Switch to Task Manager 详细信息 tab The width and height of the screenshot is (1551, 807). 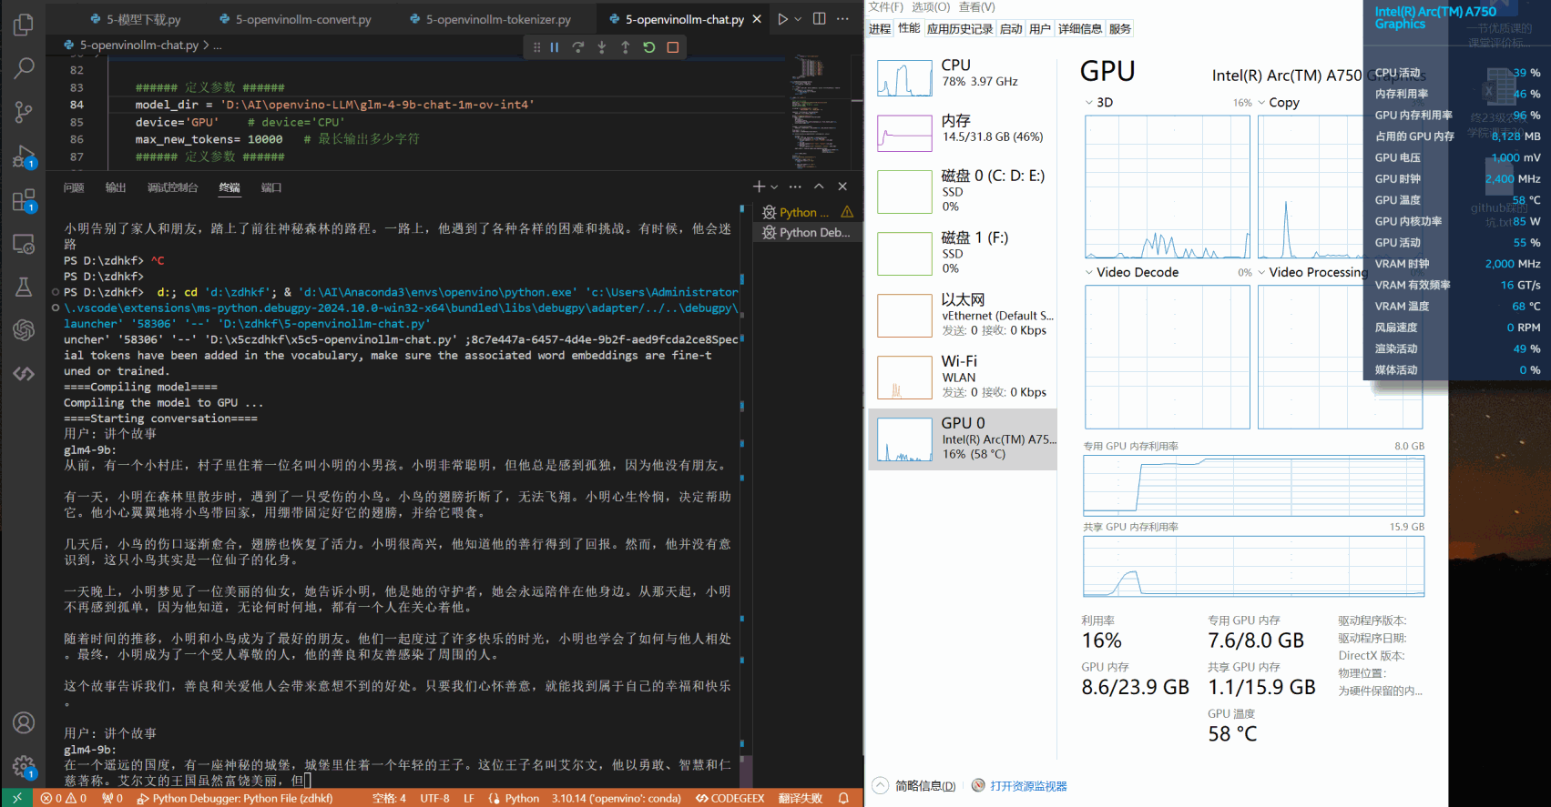[x=1080, y=29]
